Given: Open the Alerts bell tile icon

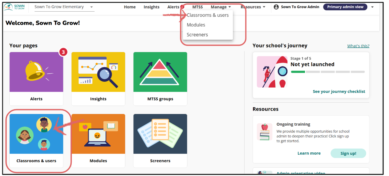Looking at the screenshot, I should 36,72.
